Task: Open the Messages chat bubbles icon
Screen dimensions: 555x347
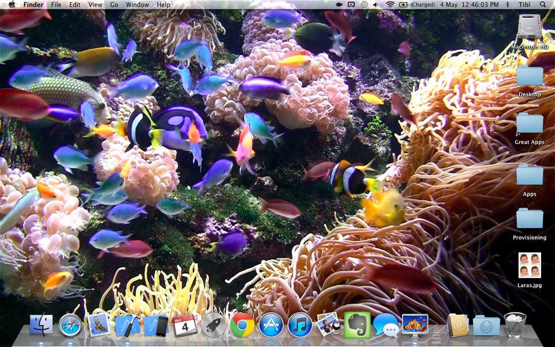Action: coord(386,325)
